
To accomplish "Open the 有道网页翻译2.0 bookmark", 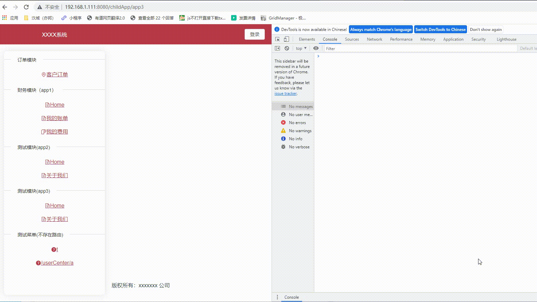I will (106, 18).
